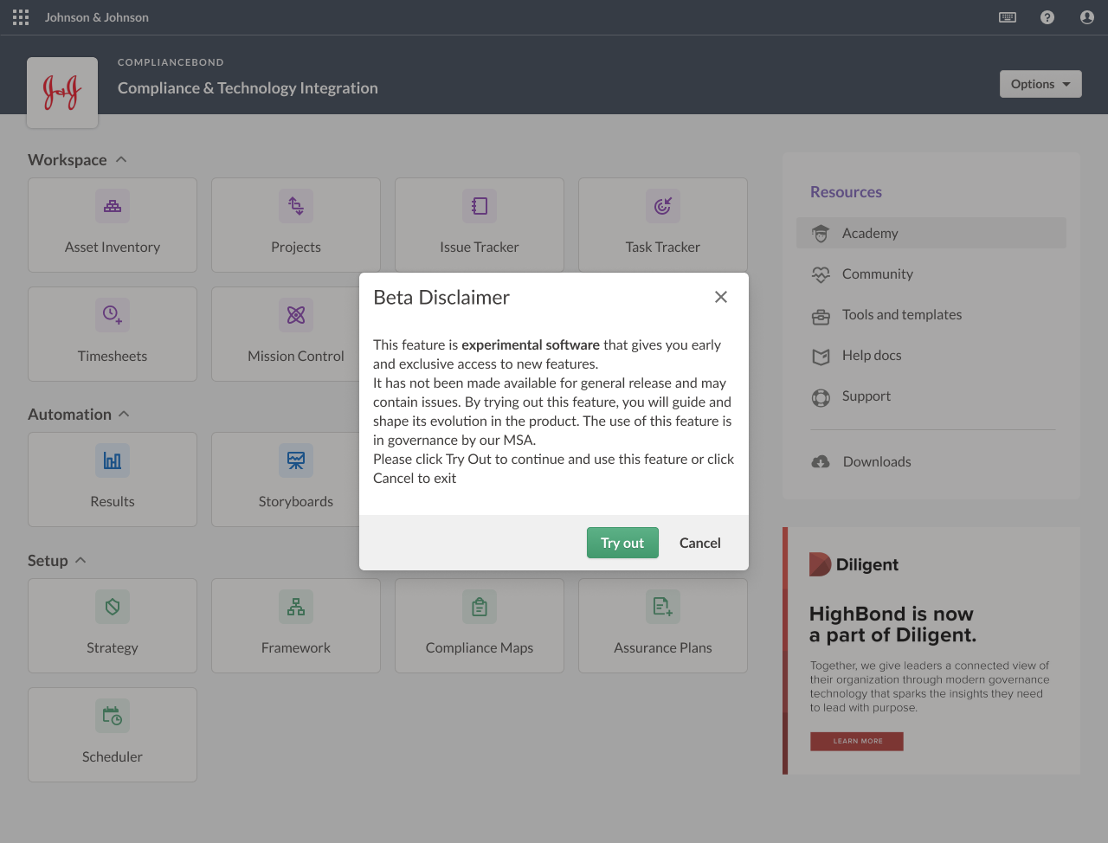Expand the Options dropdown
Image resolution: width=1108 pixels, height=843 pixels.
pyautogui.click(x=1040, y=84)
